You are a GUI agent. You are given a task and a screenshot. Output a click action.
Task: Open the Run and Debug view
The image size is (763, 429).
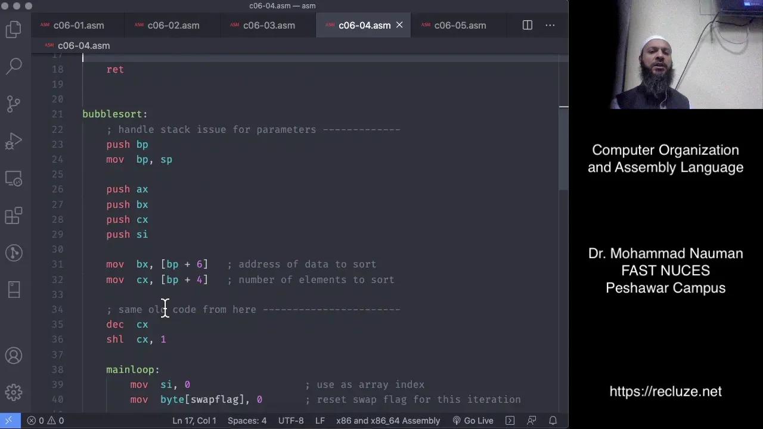pos(14,141)
